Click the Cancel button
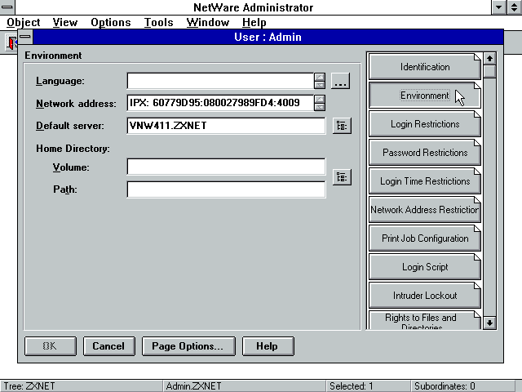The height and width of the screenshot is (392, 522). pos(108,346)
